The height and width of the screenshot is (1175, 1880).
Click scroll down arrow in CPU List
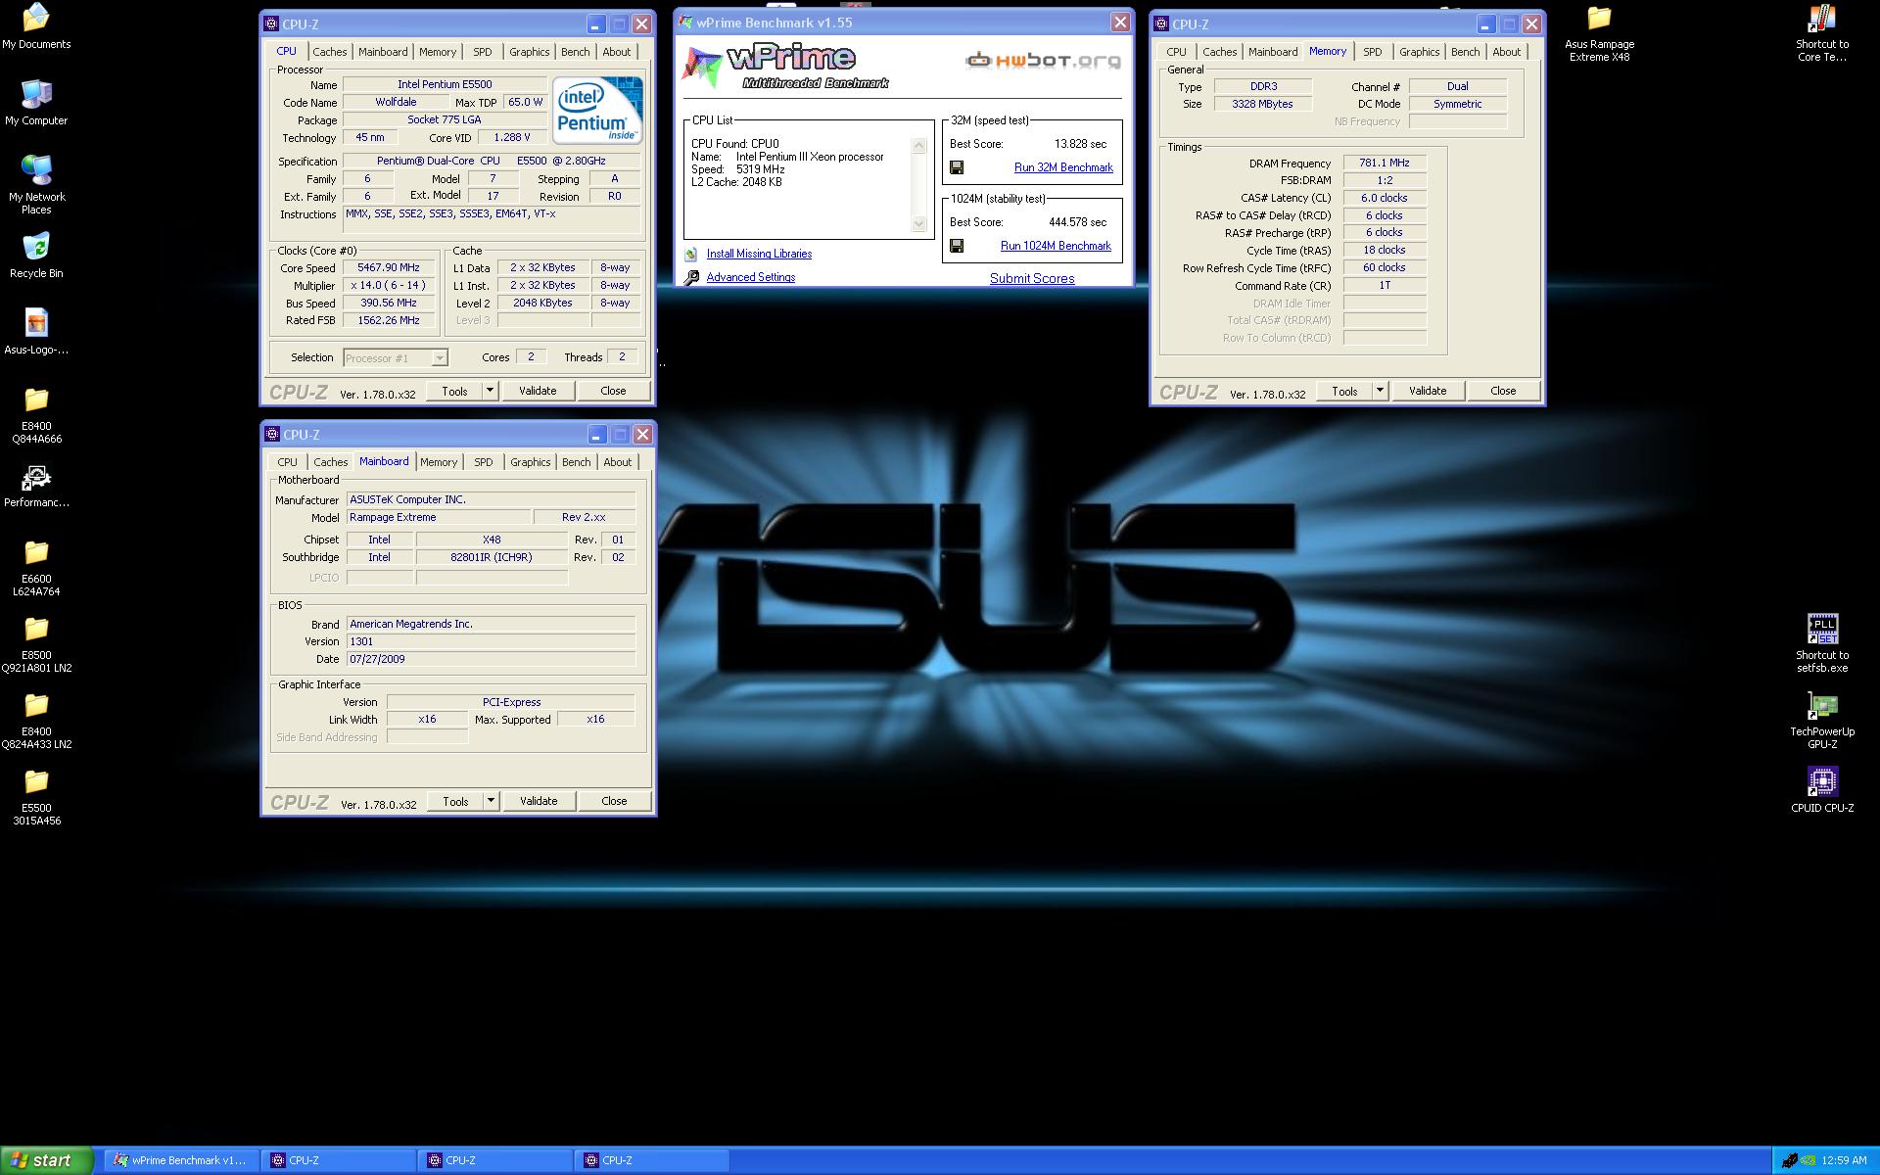[918, 224]
